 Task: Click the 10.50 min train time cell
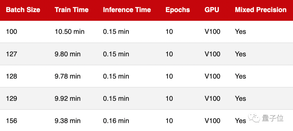[69, 32]
